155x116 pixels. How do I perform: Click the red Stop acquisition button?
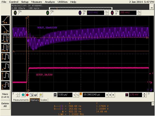click(27, 95)
